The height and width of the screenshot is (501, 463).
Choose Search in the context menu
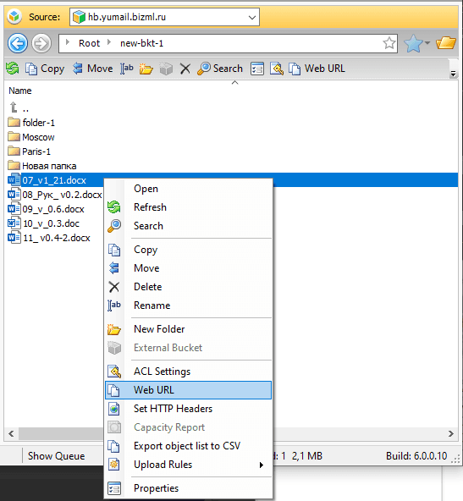click(189, 226)
